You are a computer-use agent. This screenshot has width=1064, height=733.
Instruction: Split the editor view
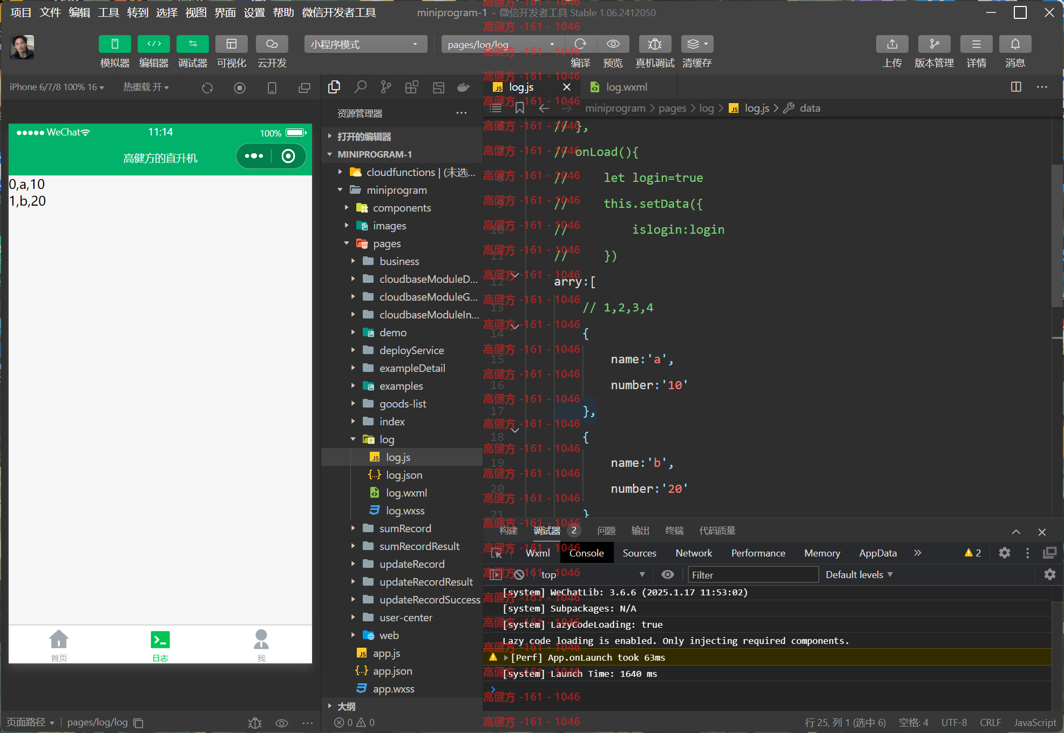coord(1016,87)
